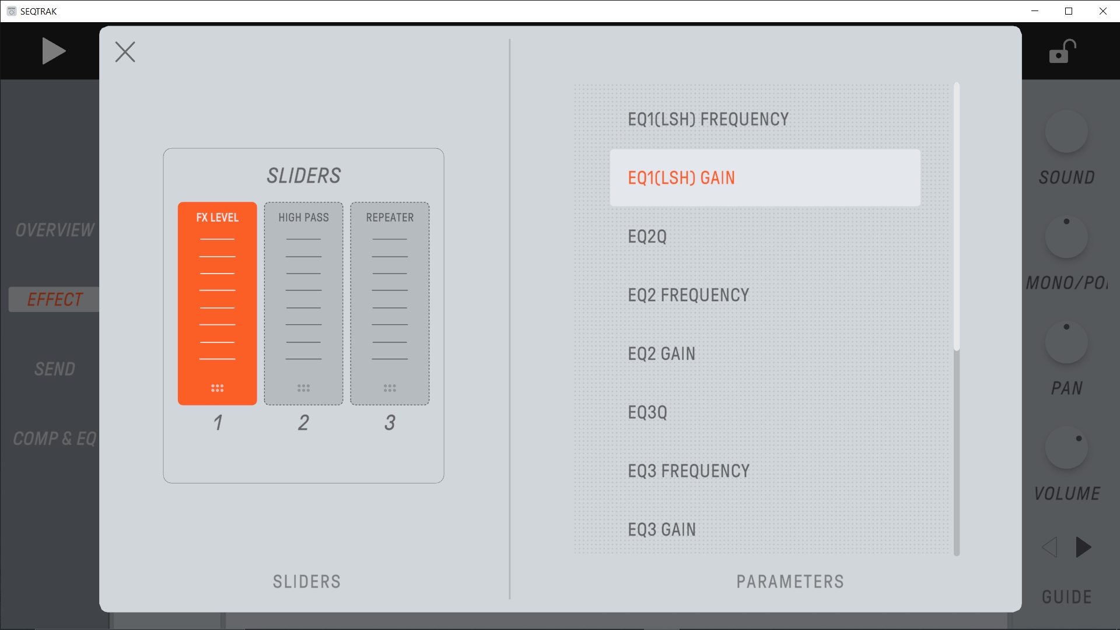Select the EQ3Q parameter entry
The width and height of the screenshot is (1120, 630).
(647, 412)
